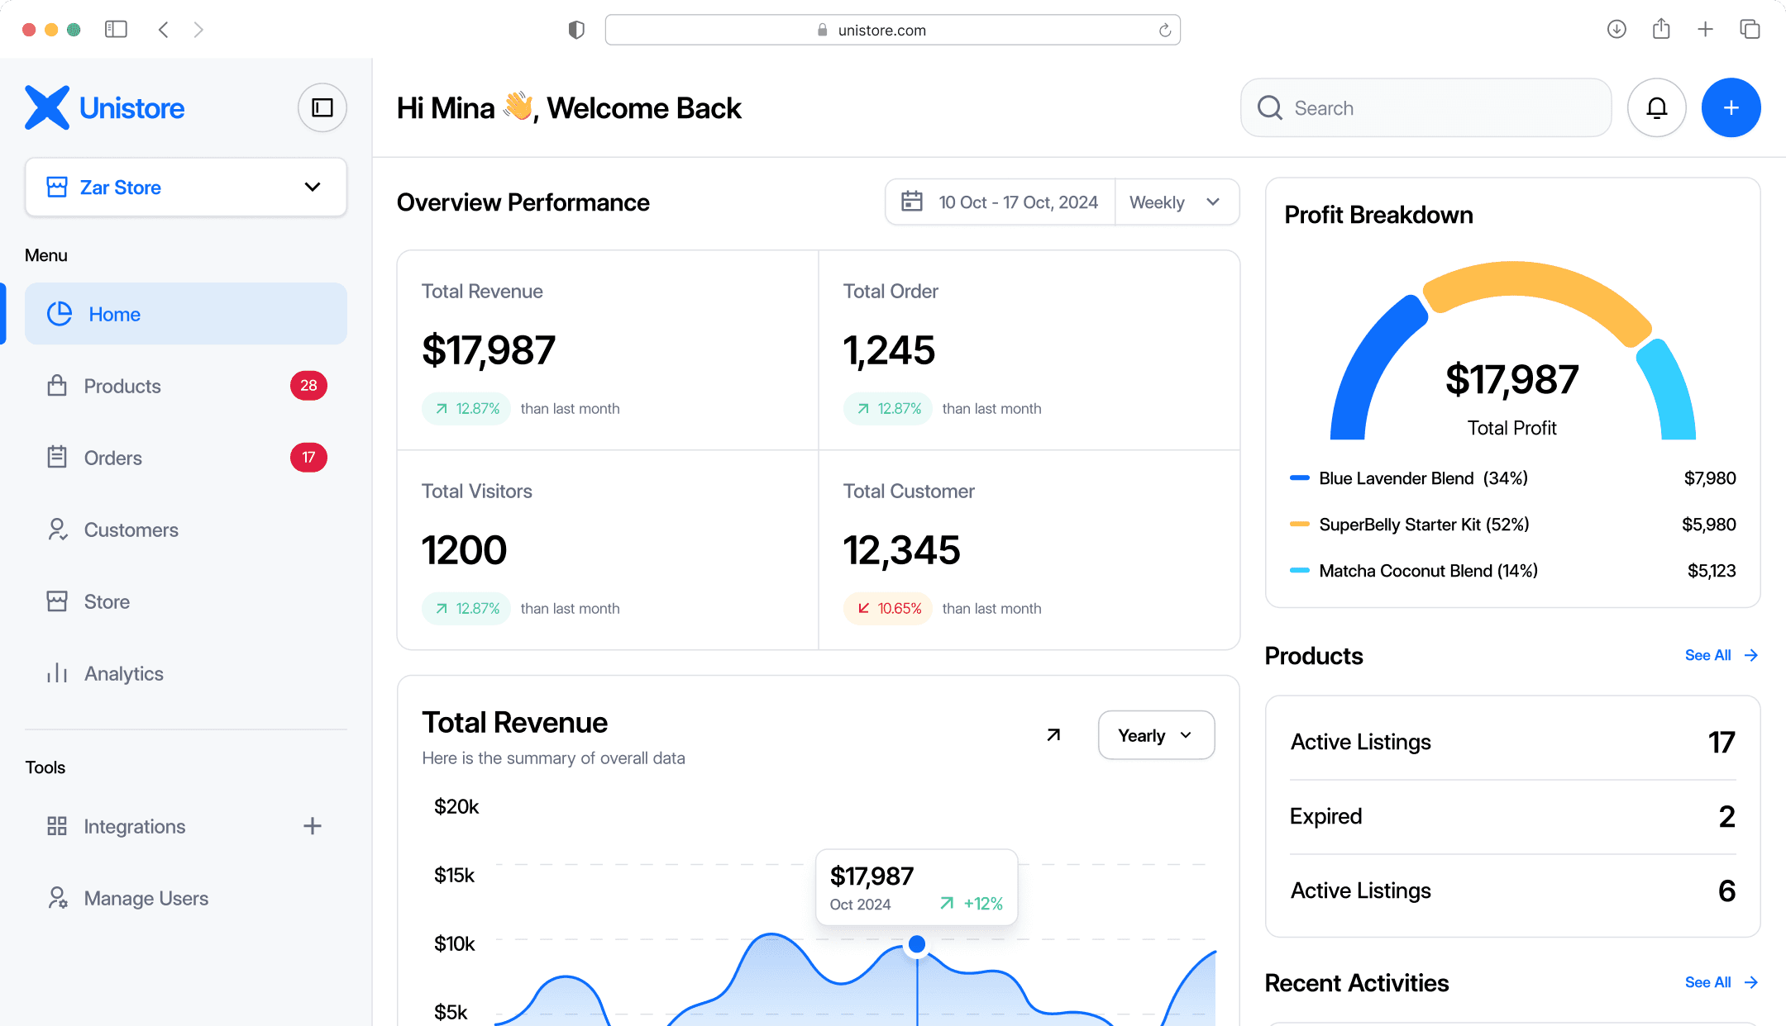Screen dimensions: 1786x1026
Task: Click the calendar icon in date picker
Action: (x=912, y=202)
